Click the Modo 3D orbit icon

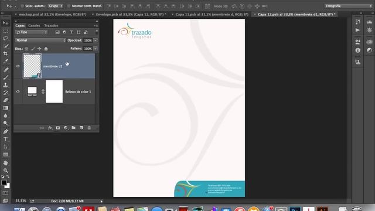point(234,6)
